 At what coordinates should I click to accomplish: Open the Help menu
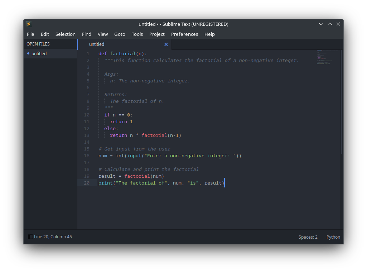(210, 34)
